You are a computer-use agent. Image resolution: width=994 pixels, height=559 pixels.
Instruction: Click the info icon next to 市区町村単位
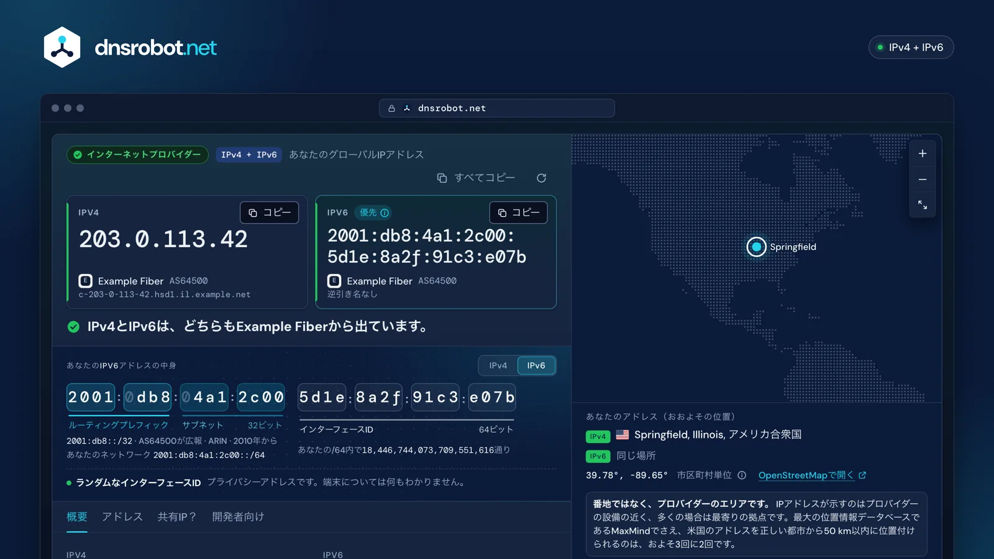click(742, 475)
